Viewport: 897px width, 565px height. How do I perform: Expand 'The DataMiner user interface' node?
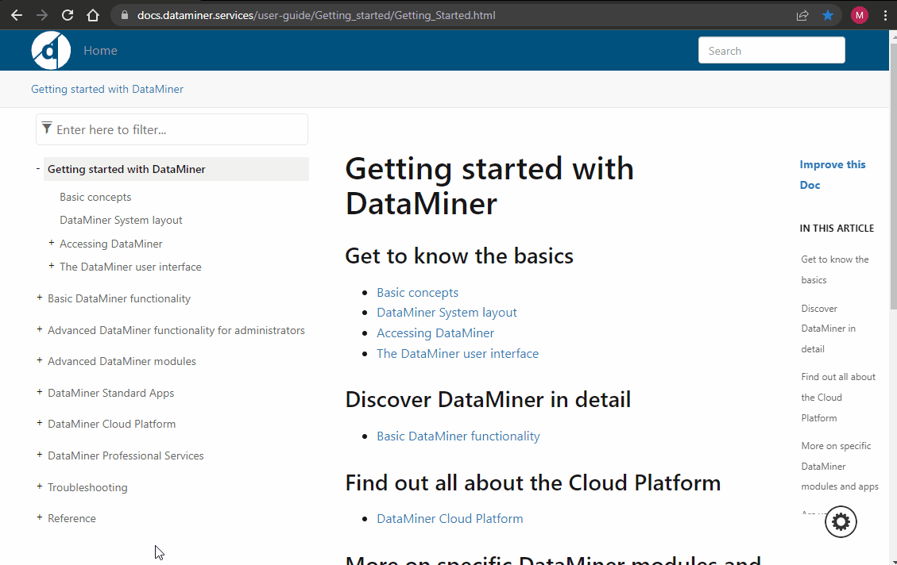(x=52, y=266)
